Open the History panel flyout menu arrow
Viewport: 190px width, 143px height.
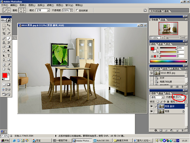pos(186,68)
